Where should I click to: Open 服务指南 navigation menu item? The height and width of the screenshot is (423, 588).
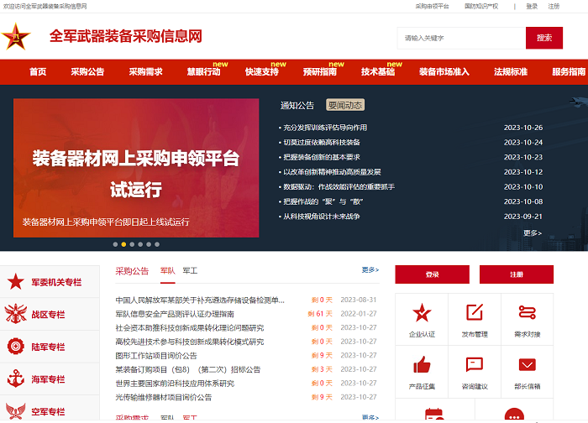click(x=569, y=71)
